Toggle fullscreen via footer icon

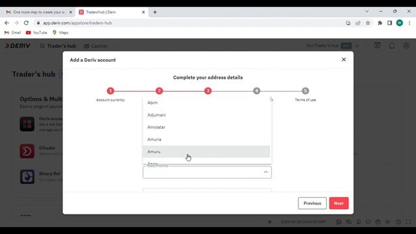click(408, 222)
